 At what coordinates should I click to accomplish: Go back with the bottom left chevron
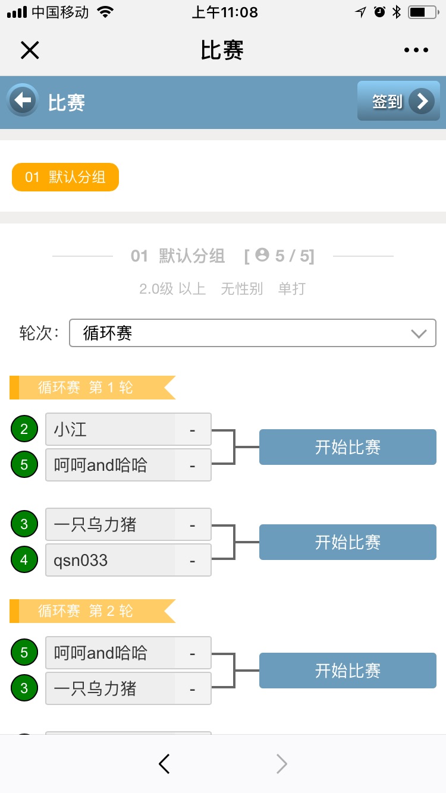click(x=165, y=764)
